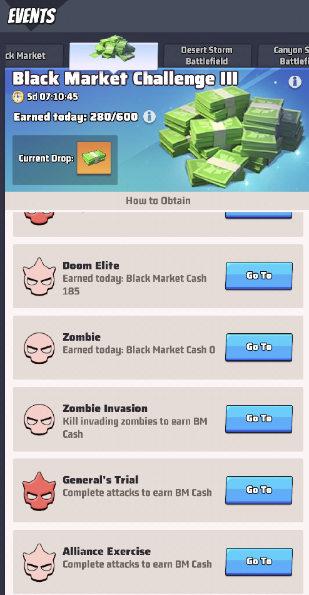Tap the Doom Elite spiked skull icon
Screen dimensions: 309x595
click(39, 277)
